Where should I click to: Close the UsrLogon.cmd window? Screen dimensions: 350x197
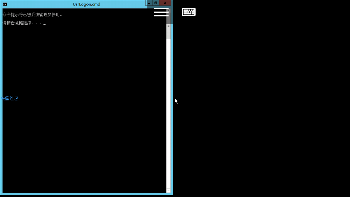165,3
